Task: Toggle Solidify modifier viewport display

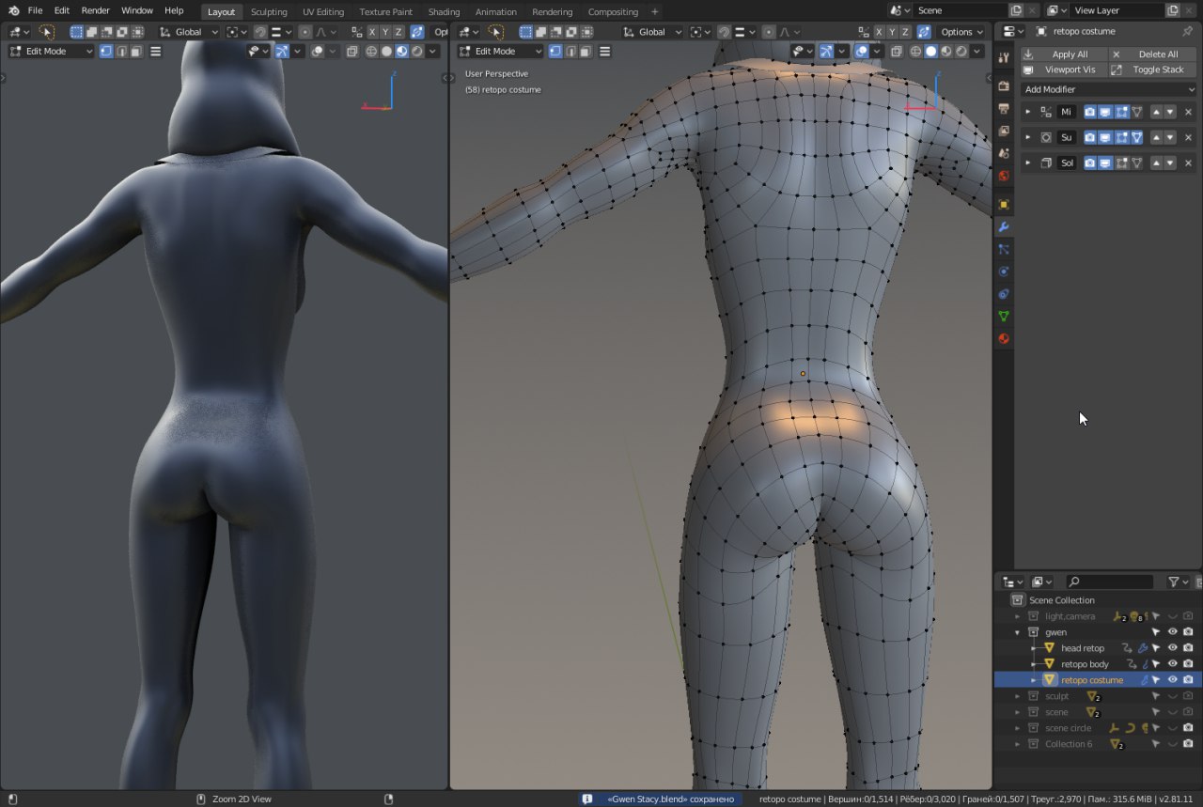Action: point(1105,163)
